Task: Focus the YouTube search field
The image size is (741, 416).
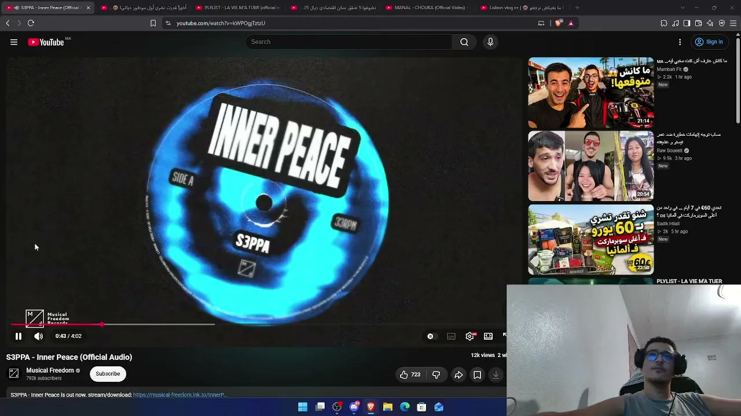Action: tap(349, 42)
